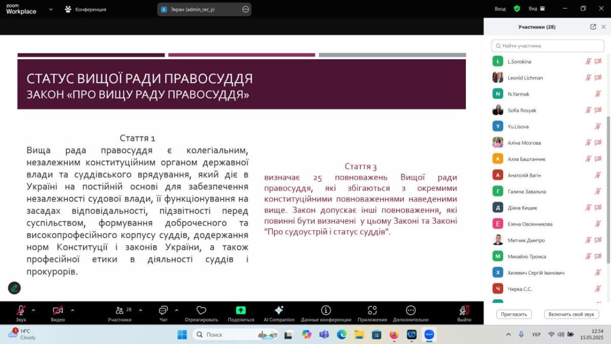Open reactions with Отреагировать heart icon
Viewport: 611px width, 344px height.
(x=202, y=313)
